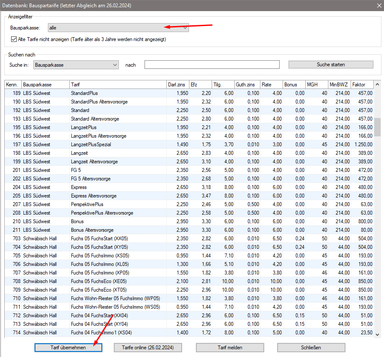
Task: Click Kenn. number 204
Action: [x=17, y=187]
